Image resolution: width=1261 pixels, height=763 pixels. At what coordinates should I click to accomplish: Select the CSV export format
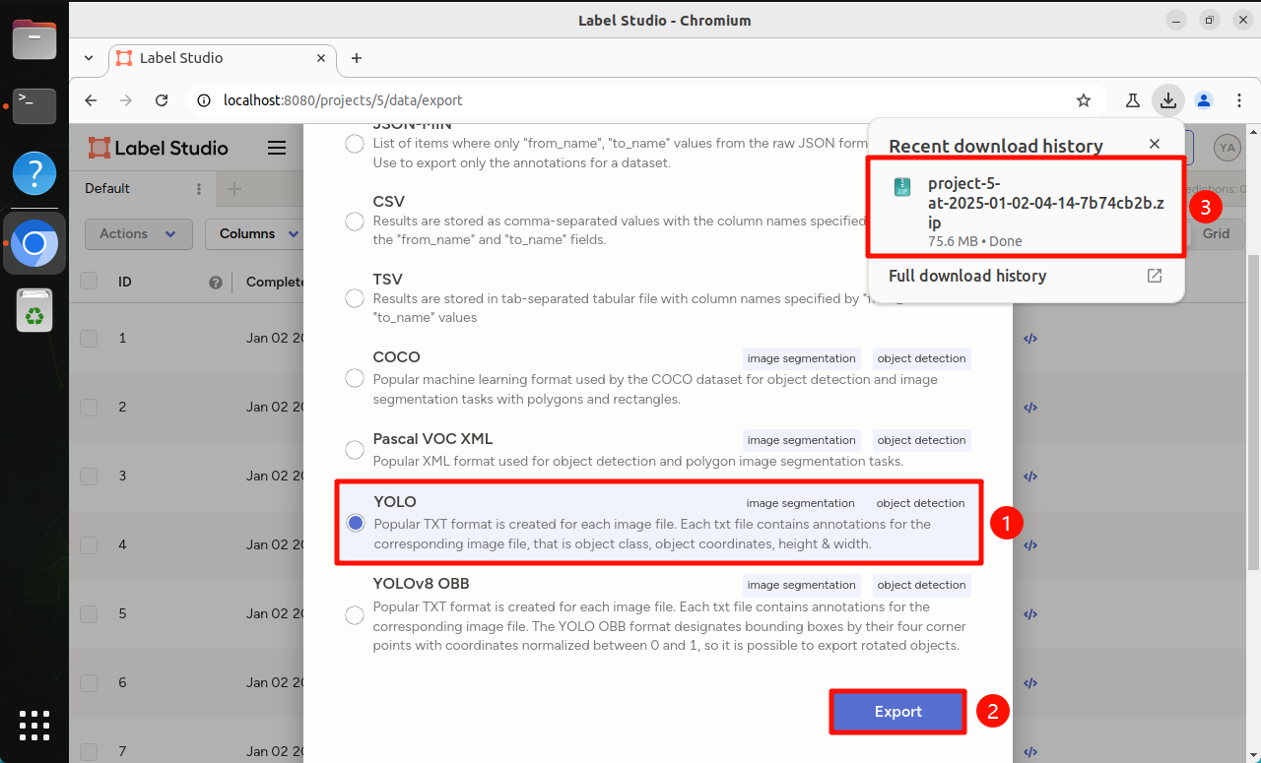pos(355,222)
